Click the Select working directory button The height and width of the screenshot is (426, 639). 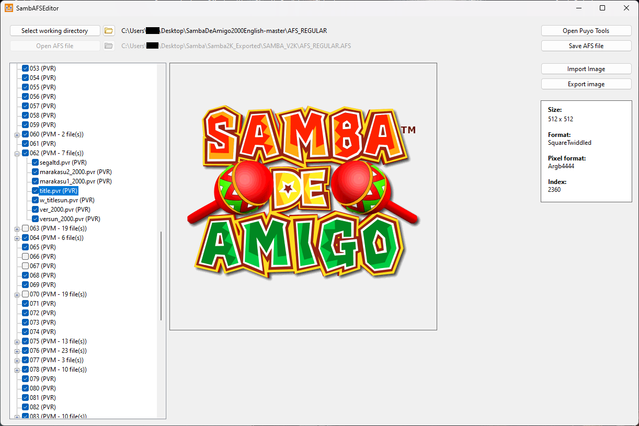click(x=55, y=31)
